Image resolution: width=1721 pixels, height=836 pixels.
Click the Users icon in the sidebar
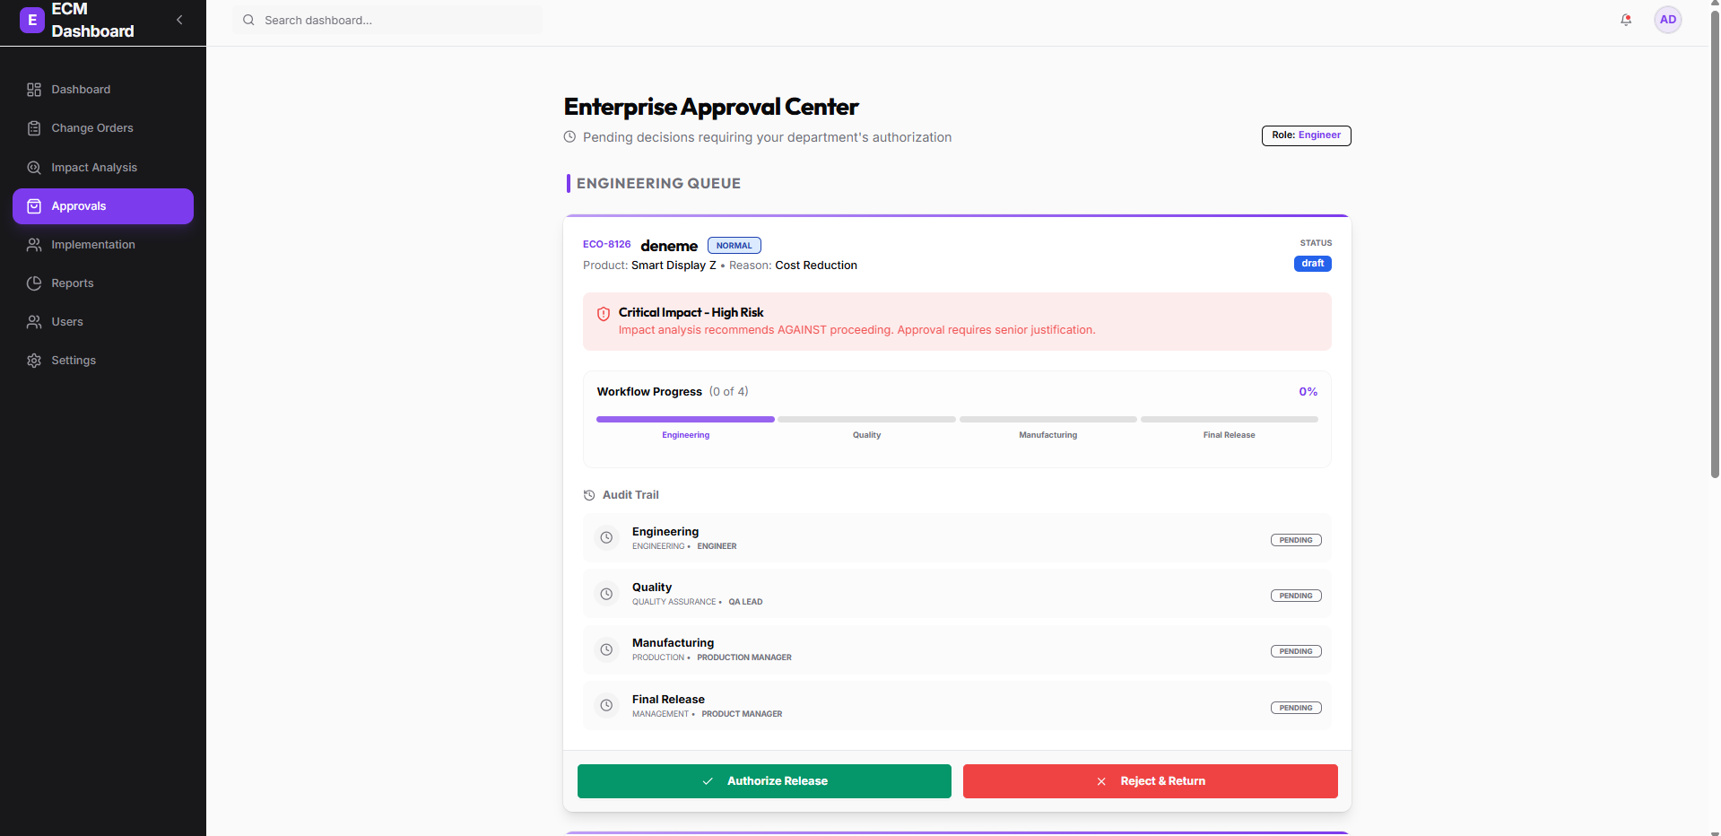[x=33, y=322]
